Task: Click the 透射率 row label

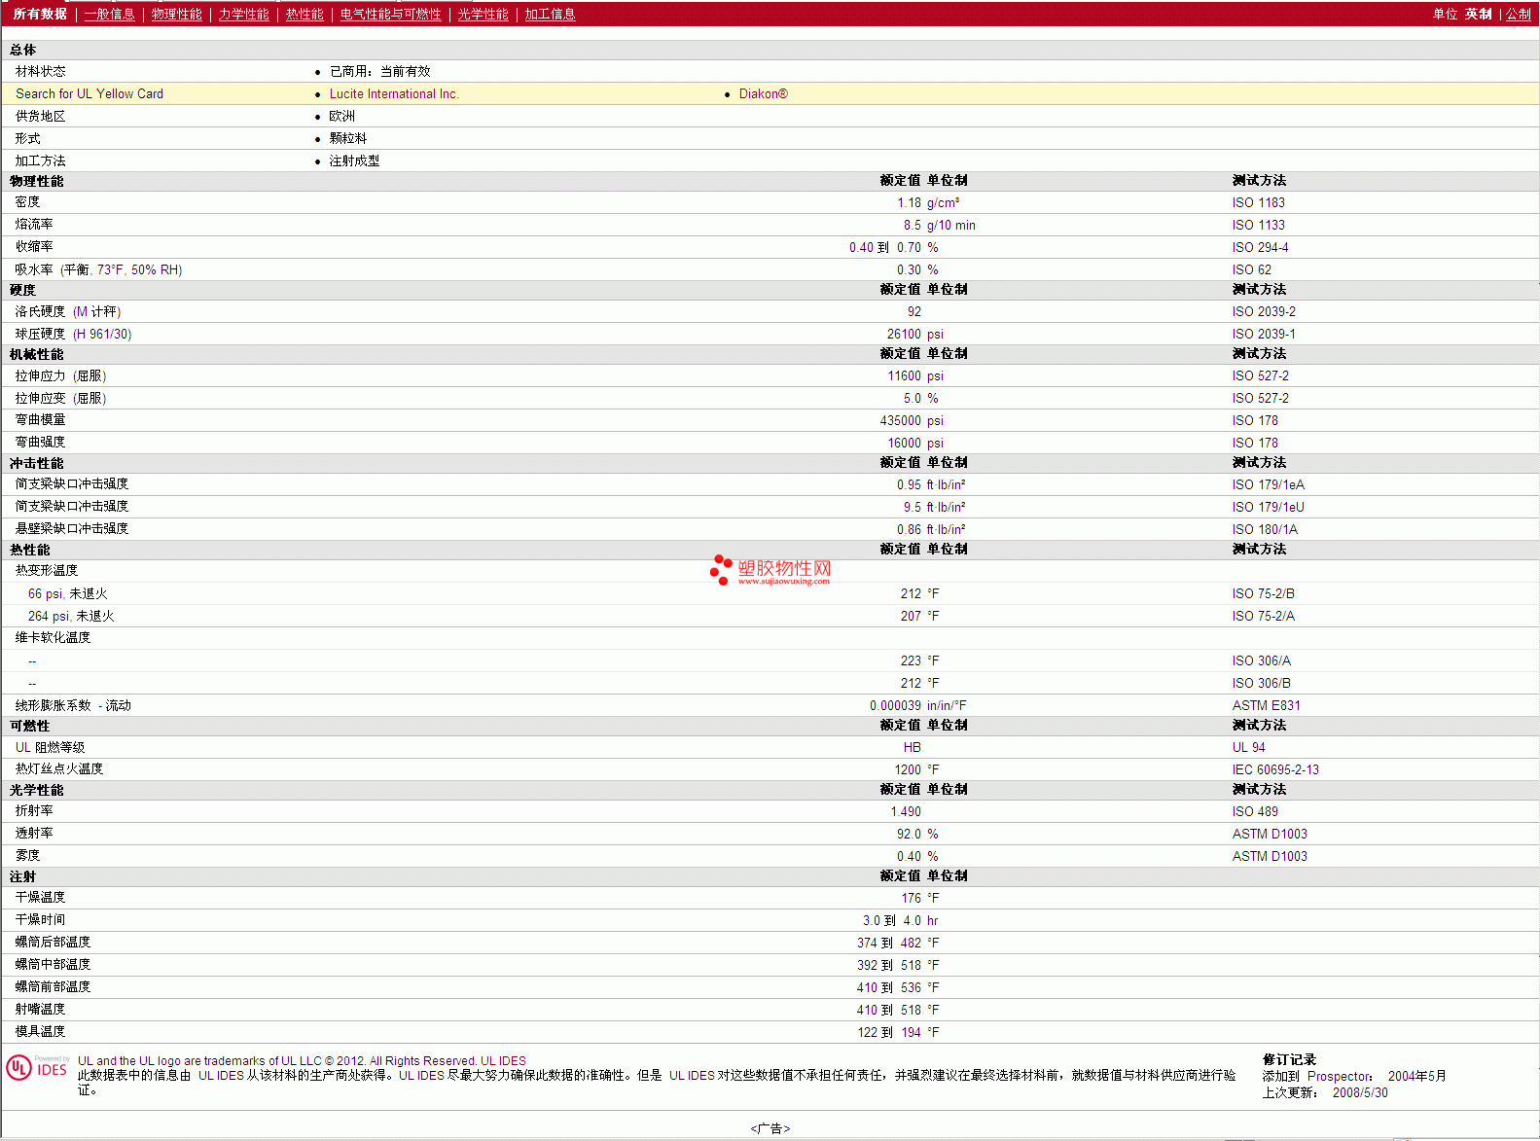Action: click(x=34, y=834)
